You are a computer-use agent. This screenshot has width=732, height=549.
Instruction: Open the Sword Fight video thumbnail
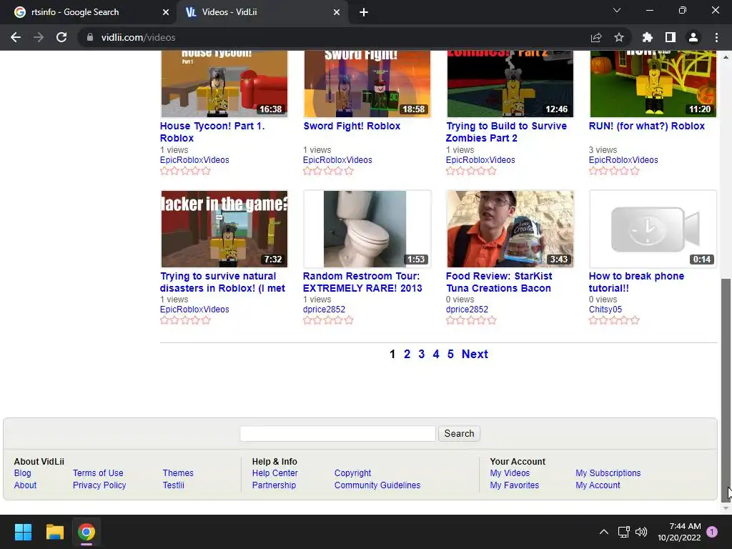click(367, 84)
